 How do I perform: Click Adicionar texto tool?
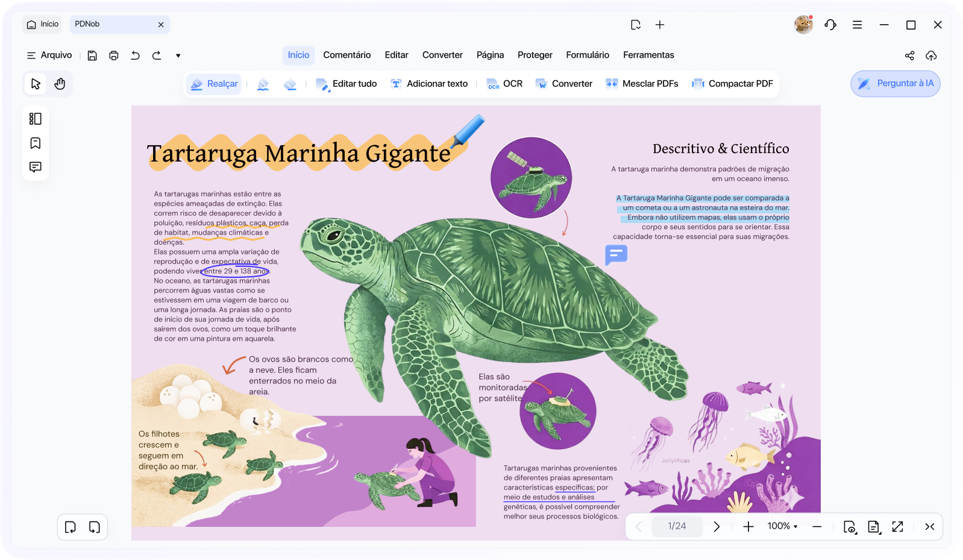[429, 84]
